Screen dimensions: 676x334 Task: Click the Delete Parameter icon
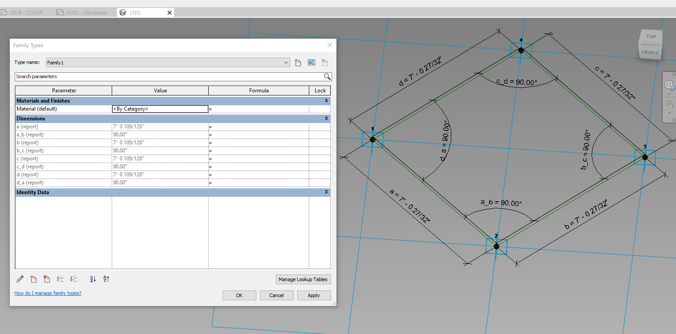tap(47, 279)
